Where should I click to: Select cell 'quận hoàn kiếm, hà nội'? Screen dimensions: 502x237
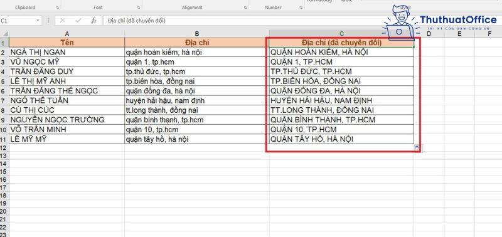coord(197,52)
